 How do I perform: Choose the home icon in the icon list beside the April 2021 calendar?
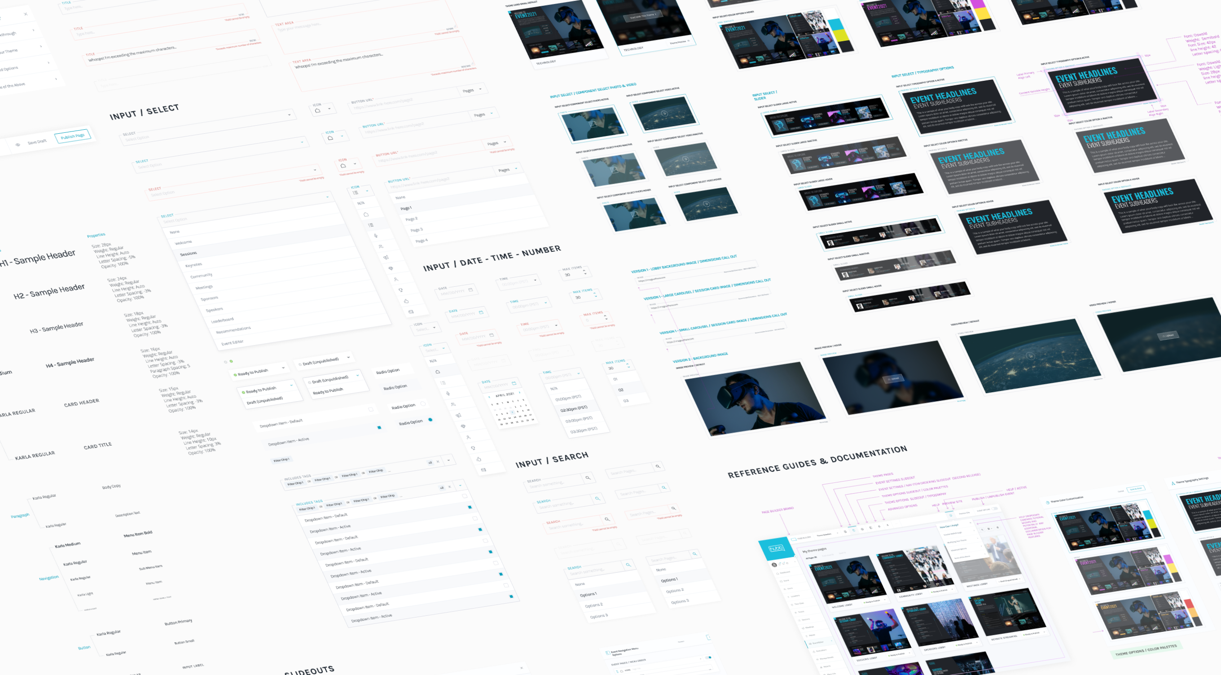438,372
